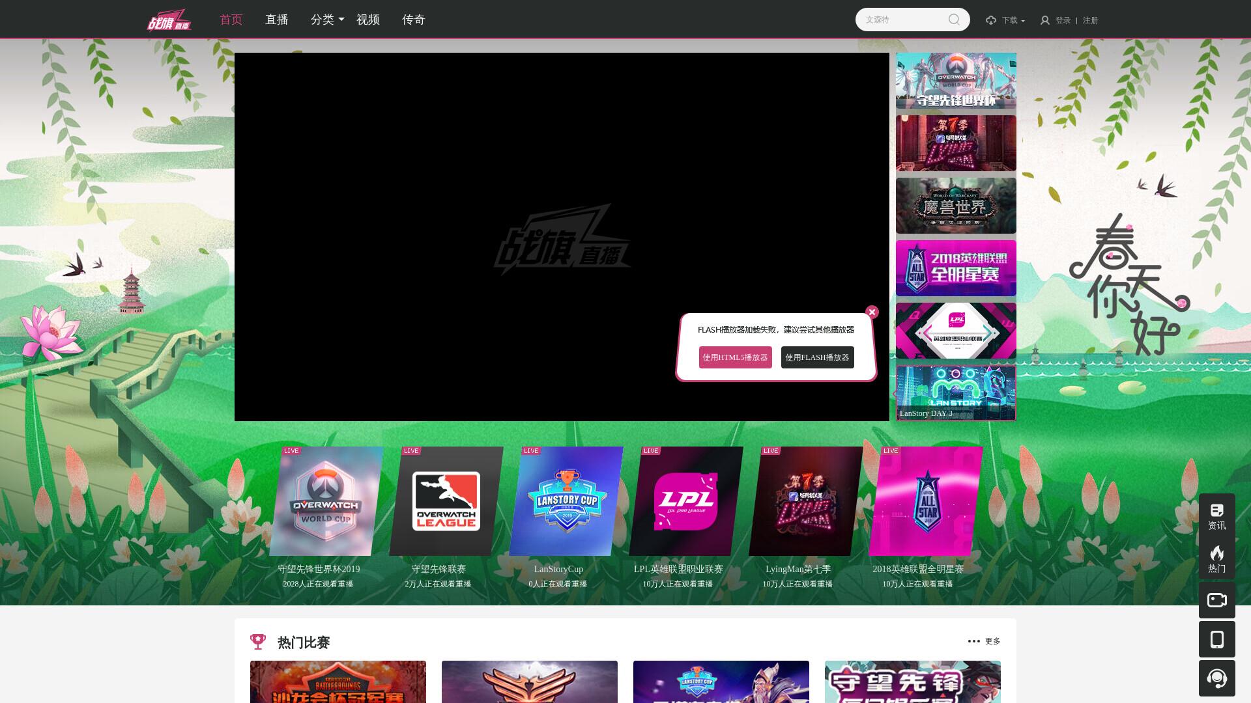
Task: Click the 登录 login link
Action: point(1063,20)
